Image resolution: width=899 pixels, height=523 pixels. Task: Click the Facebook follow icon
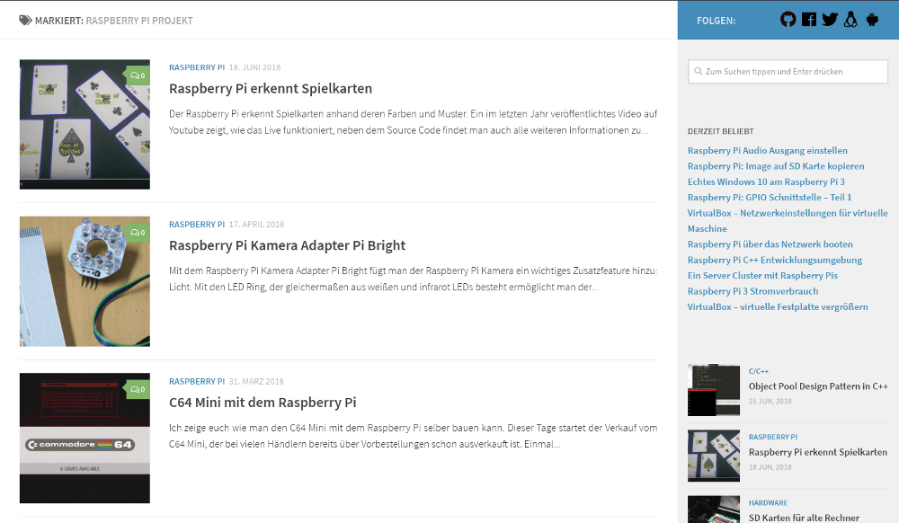[x=809, y=20]
